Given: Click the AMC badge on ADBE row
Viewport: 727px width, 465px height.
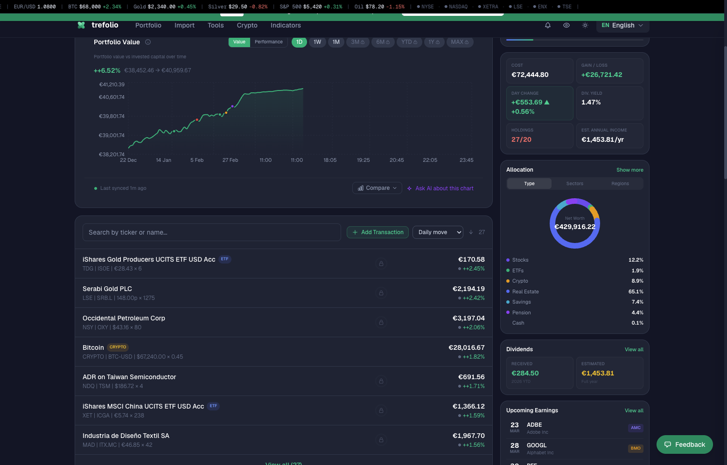Looking at the screenshot, I should [636, 428].
